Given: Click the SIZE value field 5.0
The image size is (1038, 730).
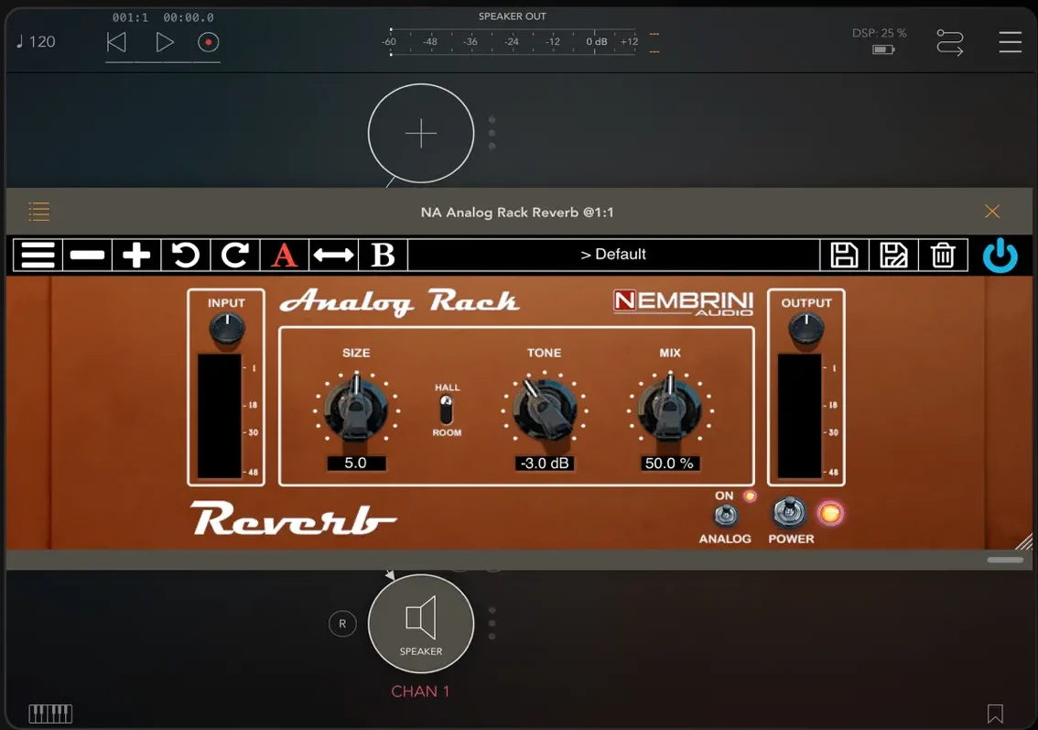Looking at the screenshot, I should (356, 463).
